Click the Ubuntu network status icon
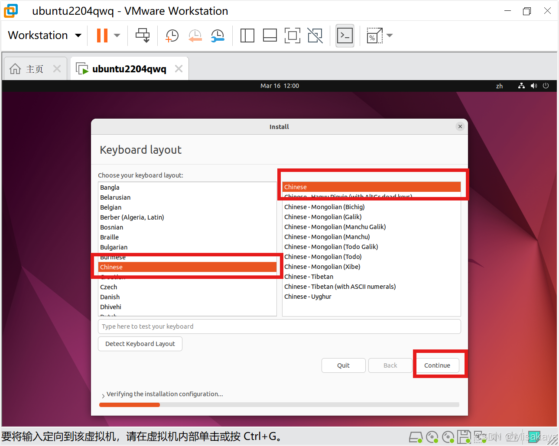559x446 pixels. 521,86
